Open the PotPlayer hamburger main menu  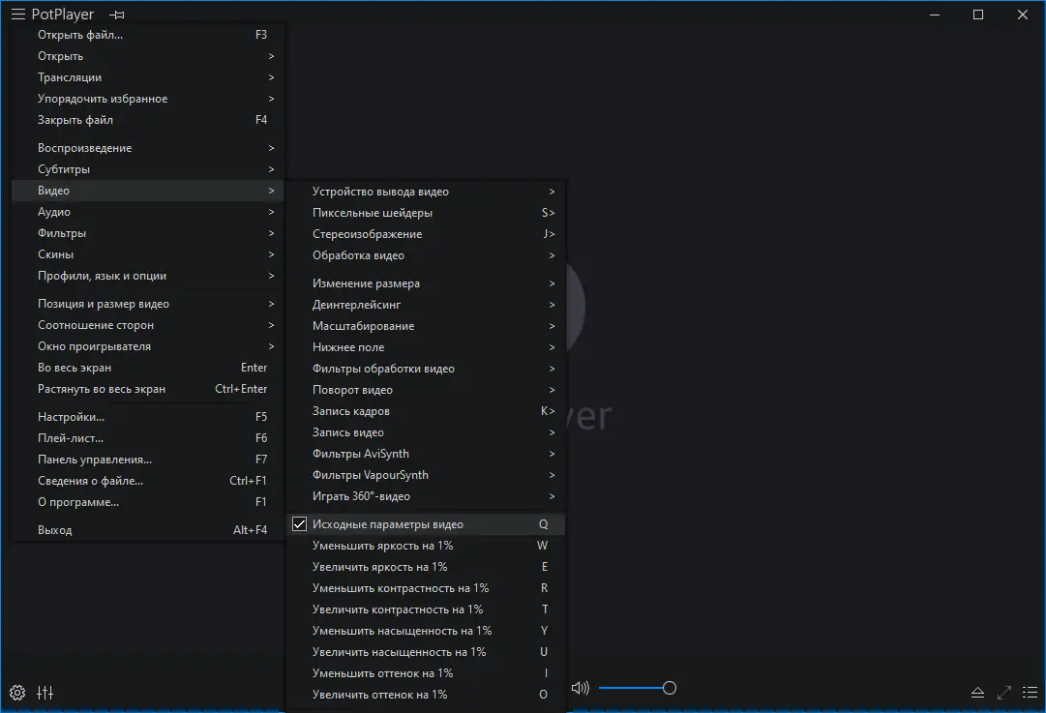click(18, 15)
